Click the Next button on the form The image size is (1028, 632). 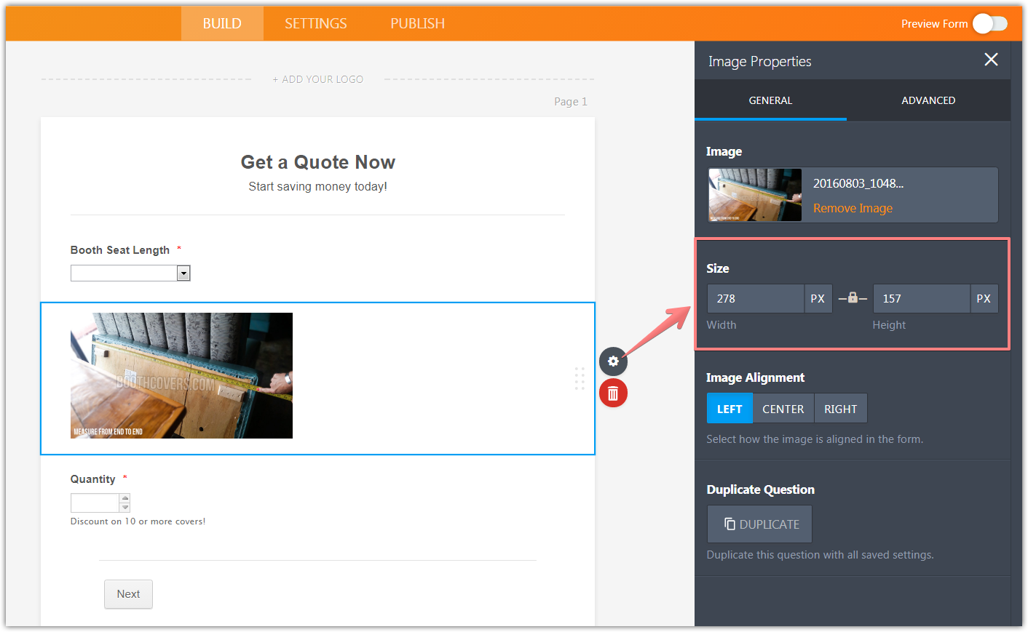pyautogui.click(x=128, y=594)
